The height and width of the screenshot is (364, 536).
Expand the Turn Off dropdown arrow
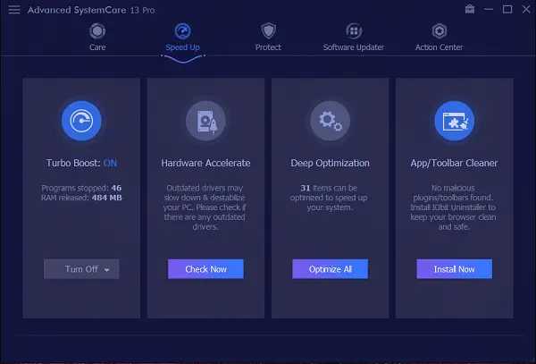[106, 270]
